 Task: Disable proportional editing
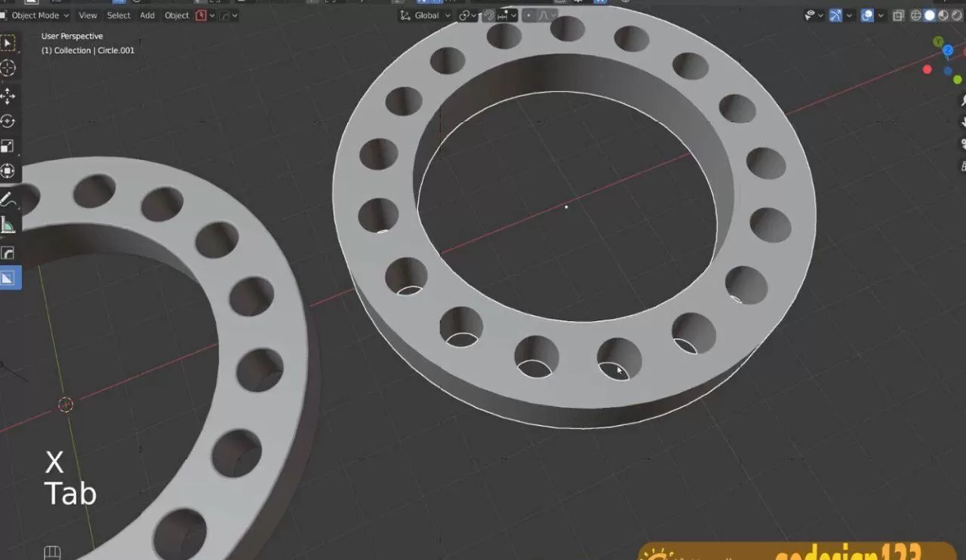528,15
